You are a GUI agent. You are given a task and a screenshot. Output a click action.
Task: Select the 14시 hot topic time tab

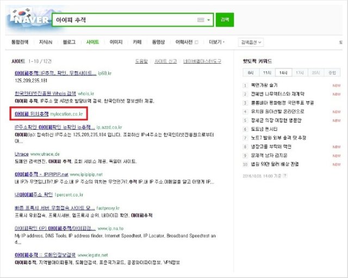click(x=283, y=72)
